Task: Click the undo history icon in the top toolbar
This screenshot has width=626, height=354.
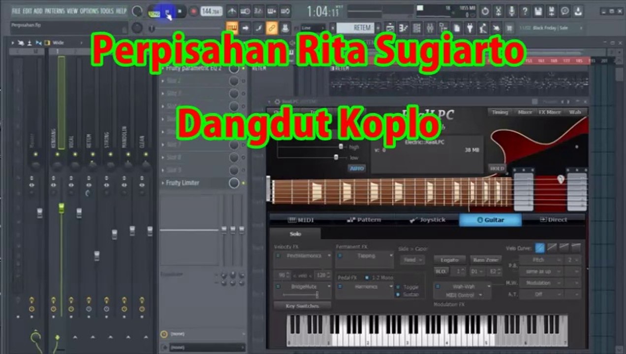Action: (485, 11)
